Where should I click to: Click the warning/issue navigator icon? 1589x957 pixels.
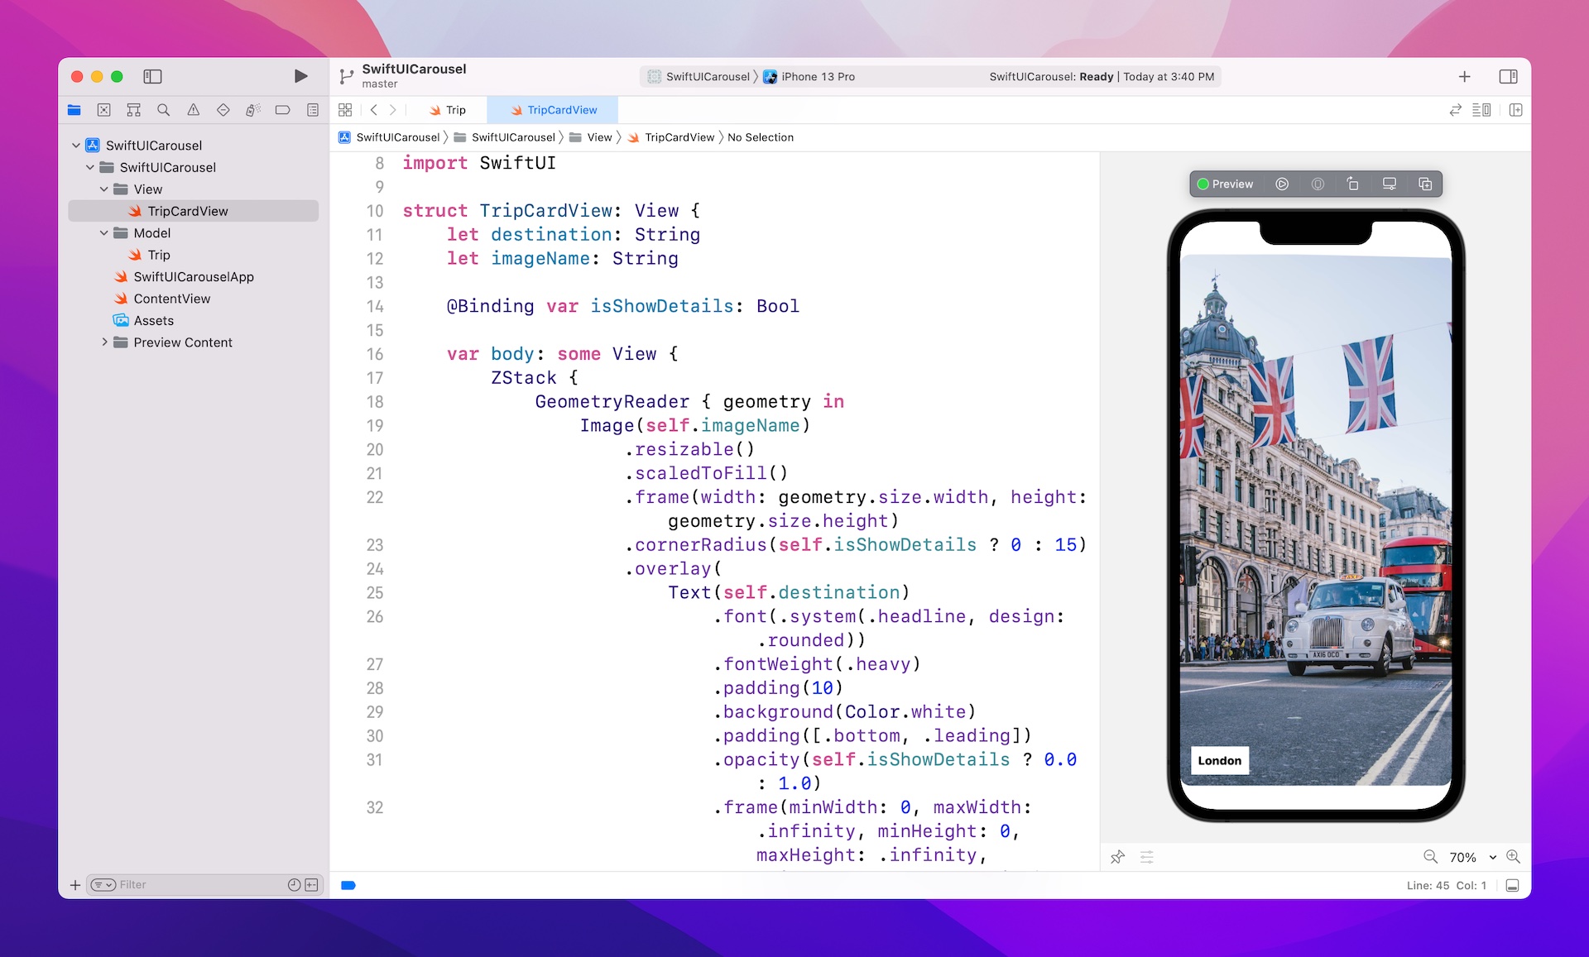coord(193,110)
